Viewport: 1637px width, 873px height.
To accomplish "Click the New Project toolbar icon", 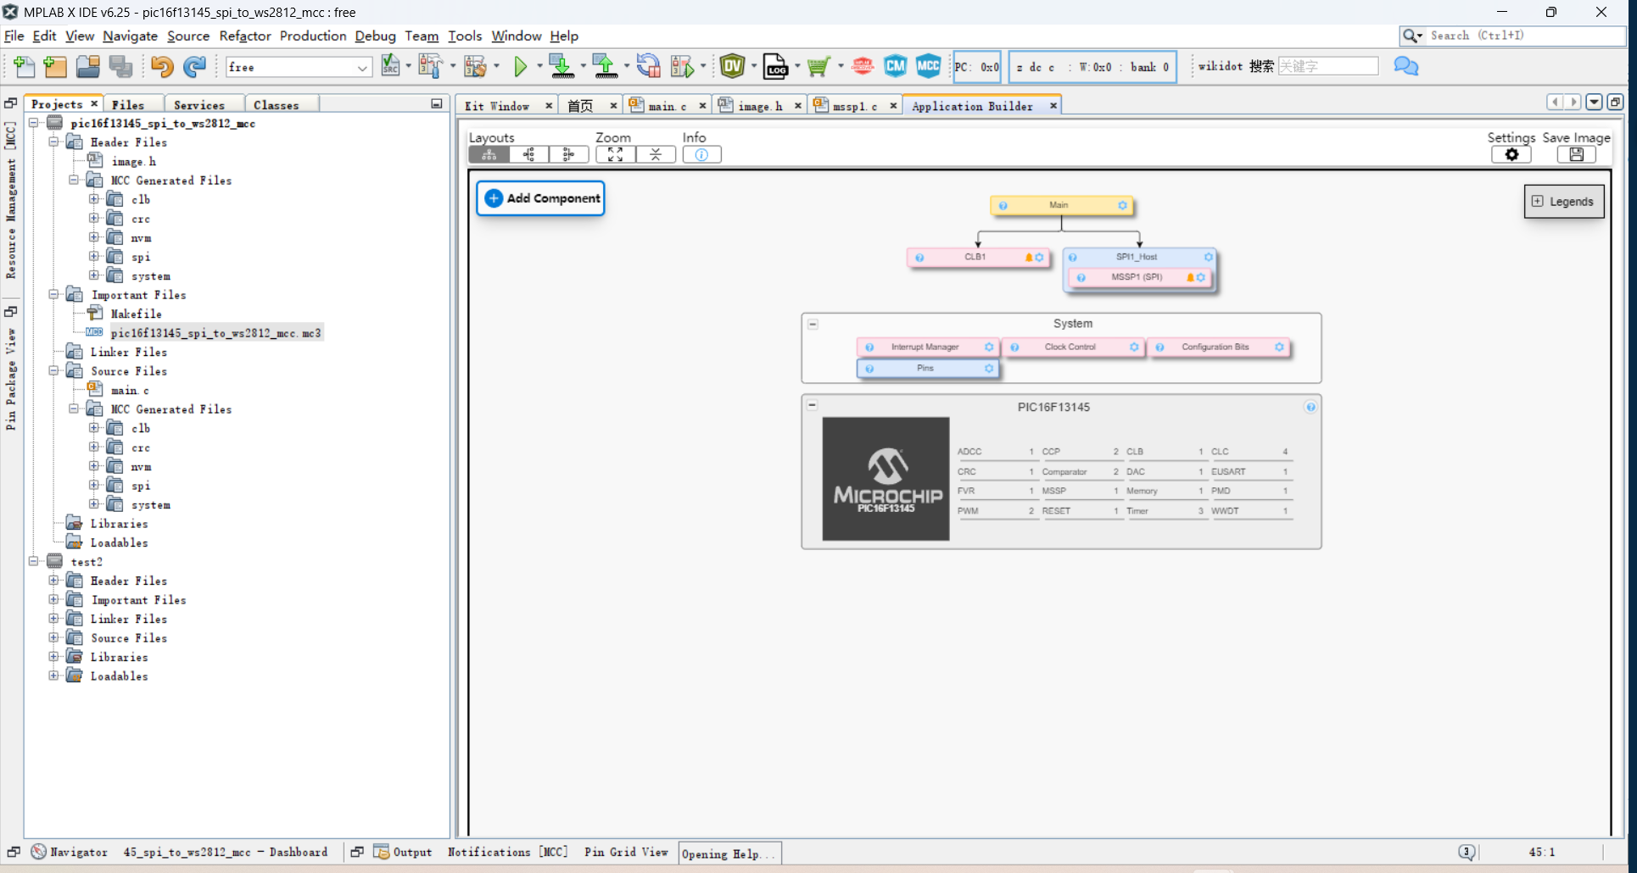I will 55,66.
